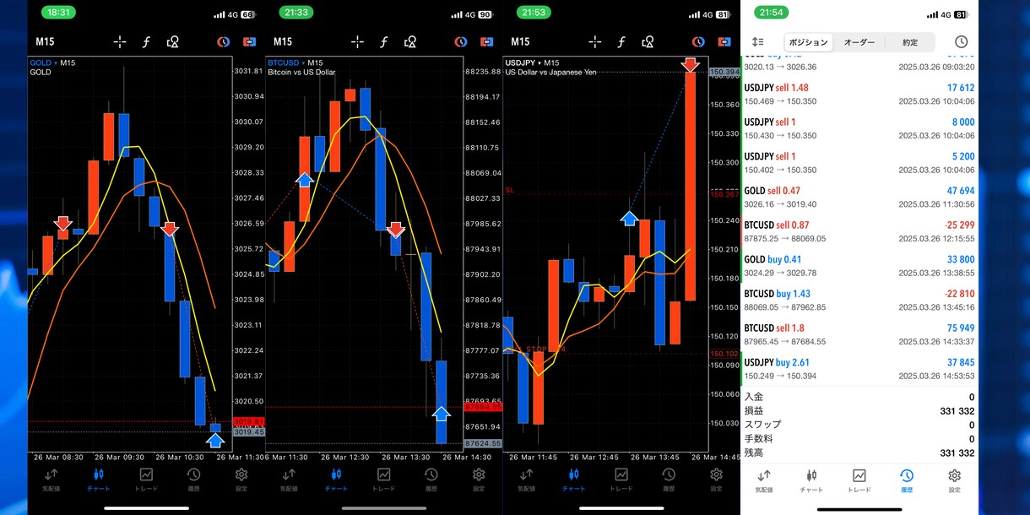The width and height of the screenshot is (1030, 515).
Task: Select the BTCUSD sell 0.87 history row
Action: click(x=859, y=231)
